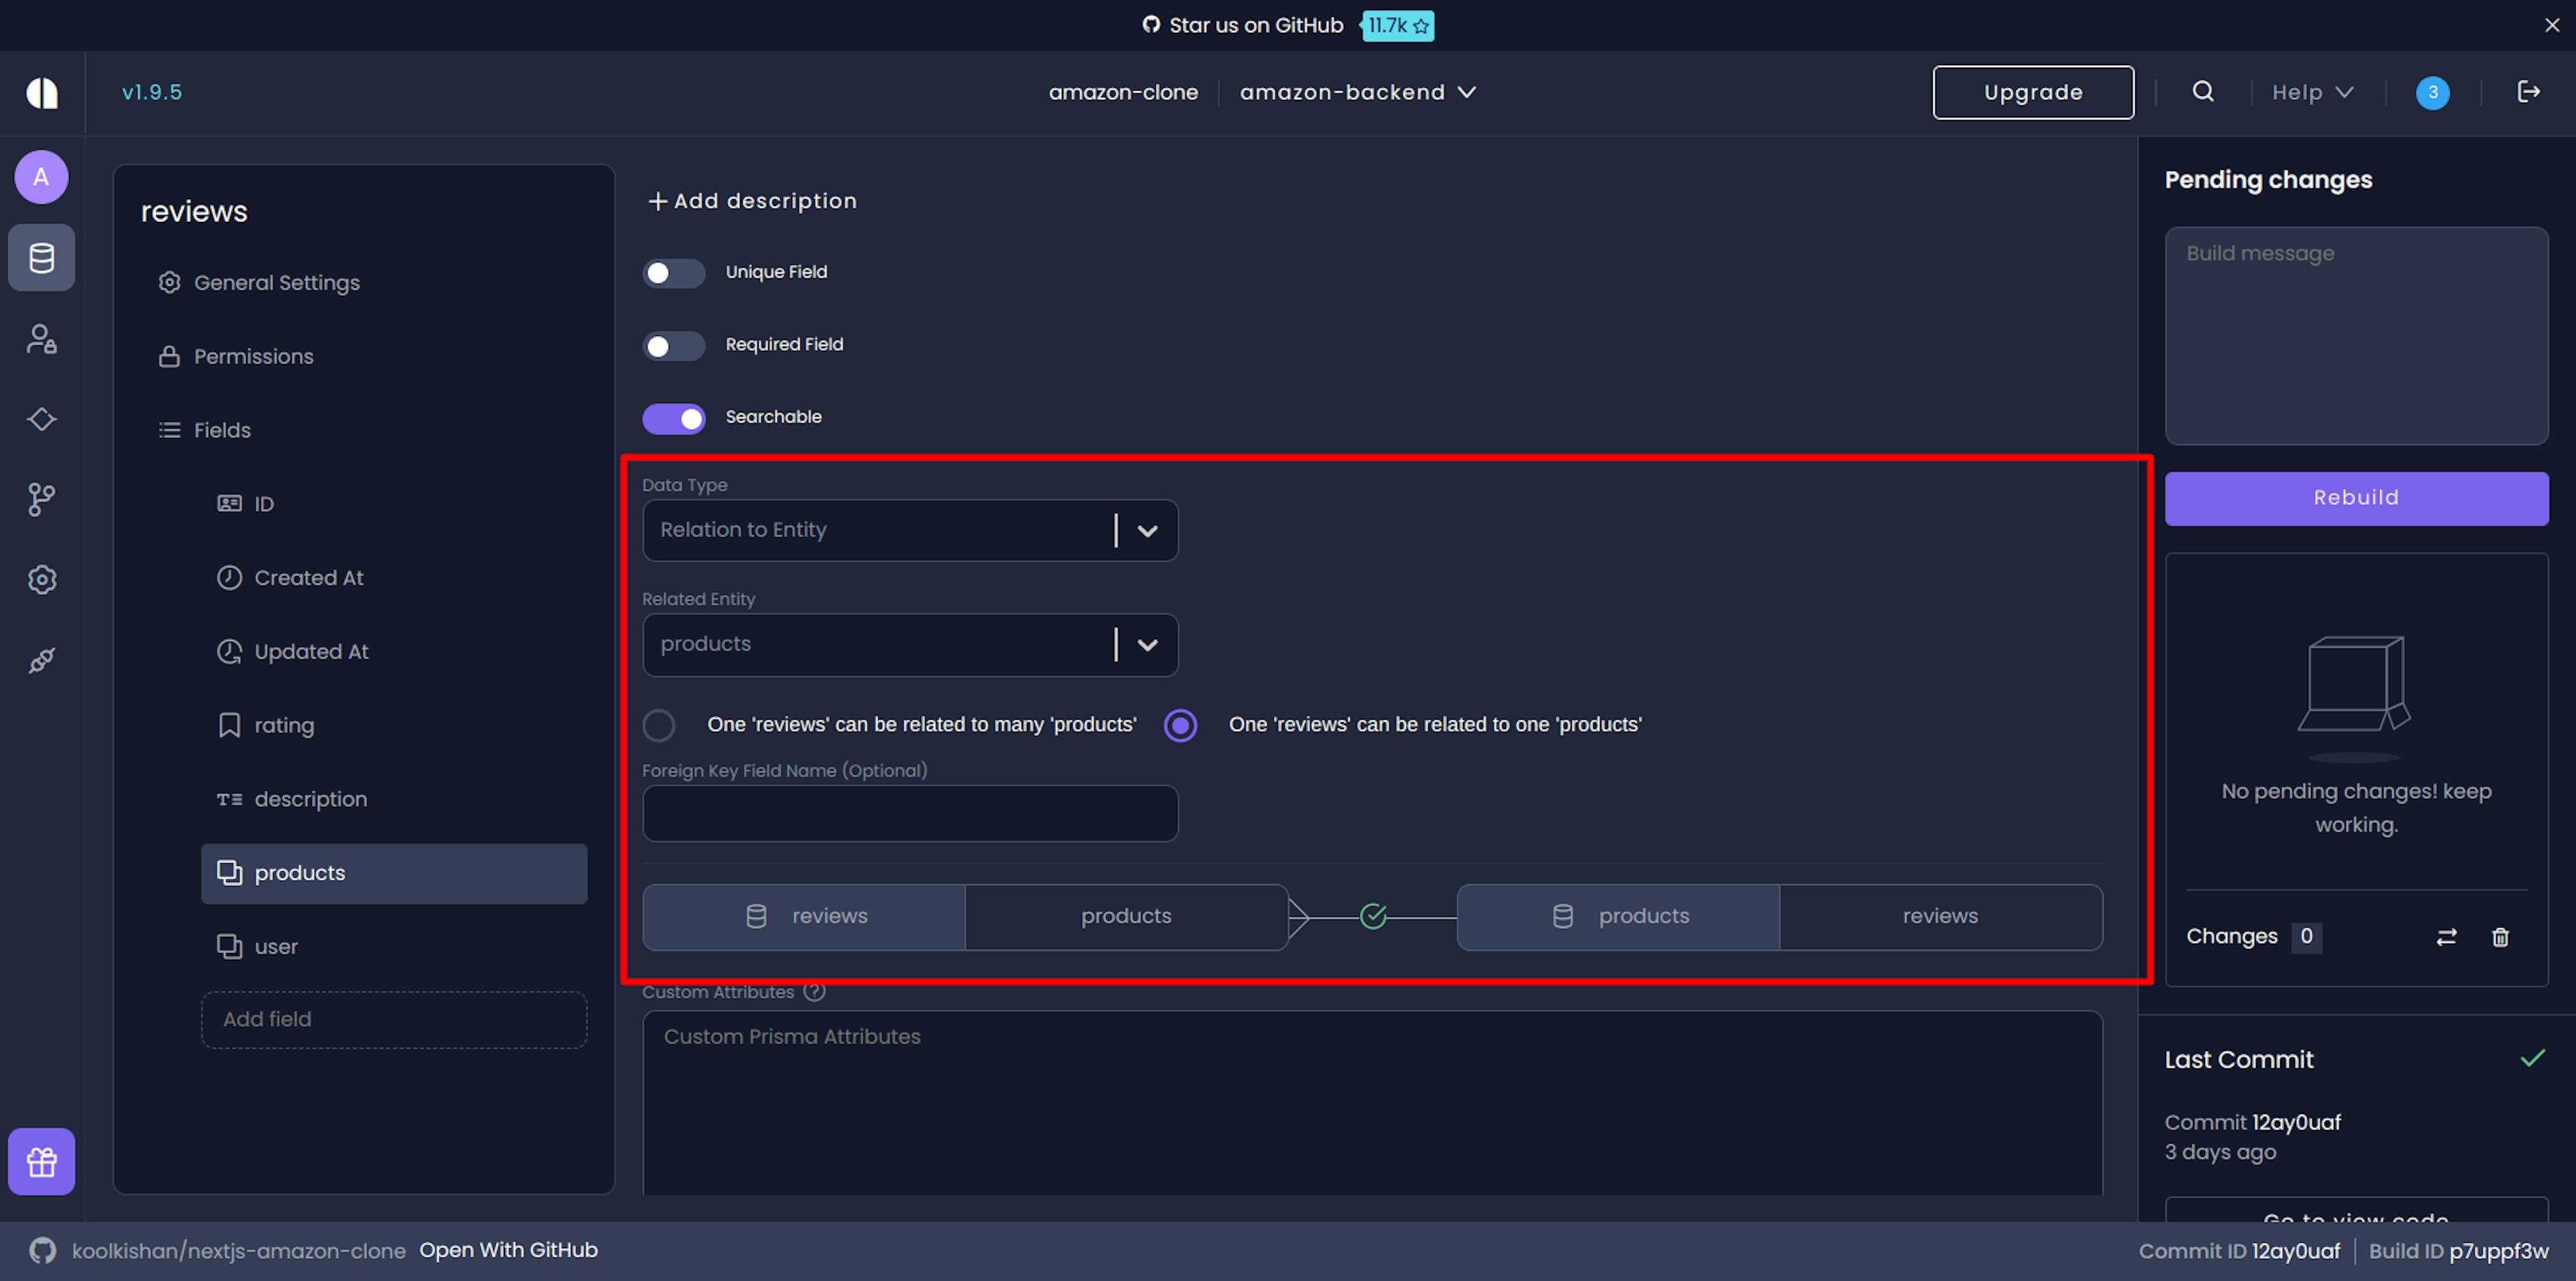Click the logout icon in header
Image resolution: width=2576 pixels, height=1281 pixels.
[x=2528, y=92]
